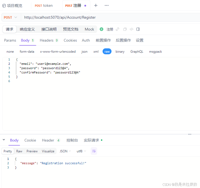Select the none body type
This screenshot has height=188, width=200.
10,52
